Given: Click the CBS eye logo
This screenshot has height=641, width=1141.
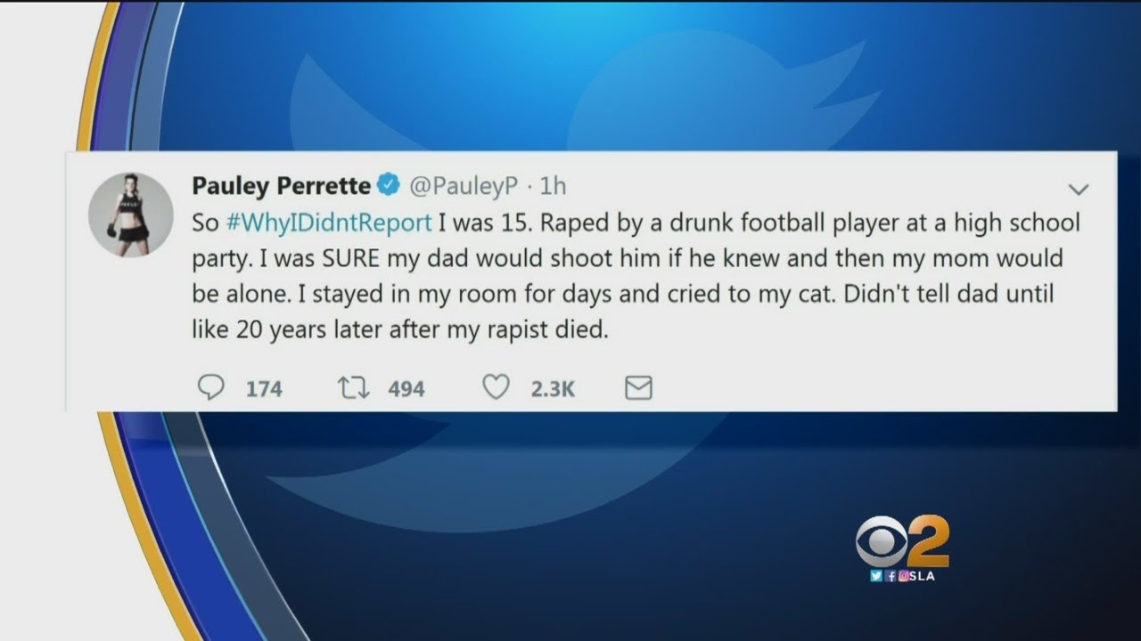Looking at the screenshot, I should point(880,542).
